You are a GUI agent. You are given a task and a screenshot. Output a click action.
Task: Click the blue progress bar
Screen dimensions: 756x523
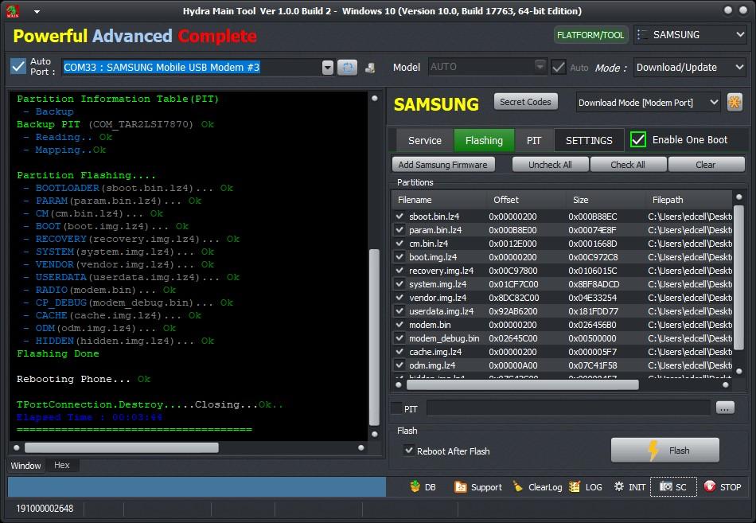coord(197,487)
